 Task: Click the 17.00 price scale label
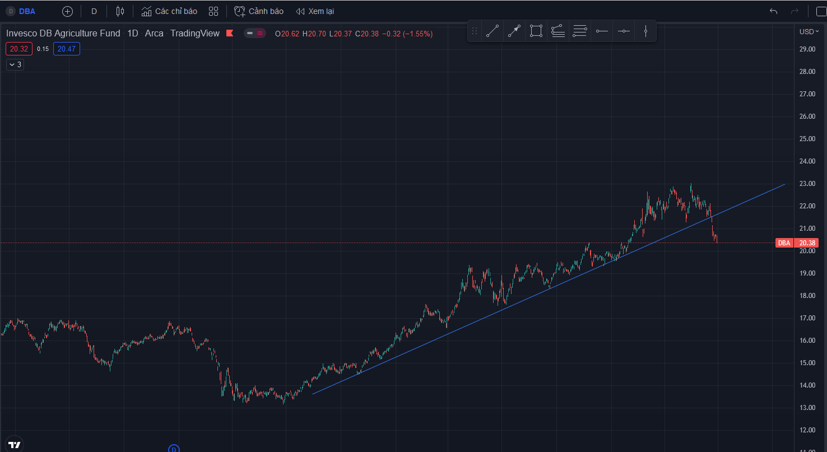[x=807, y=318]
